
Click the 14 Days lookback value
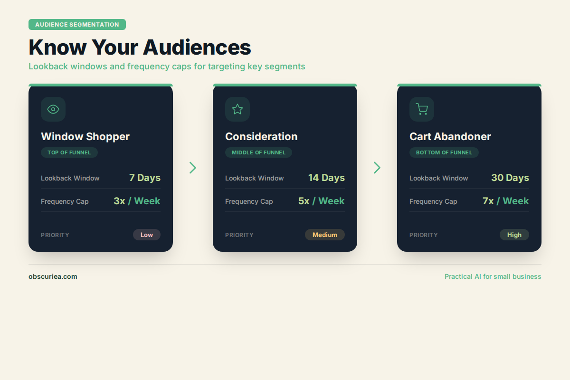326,178
